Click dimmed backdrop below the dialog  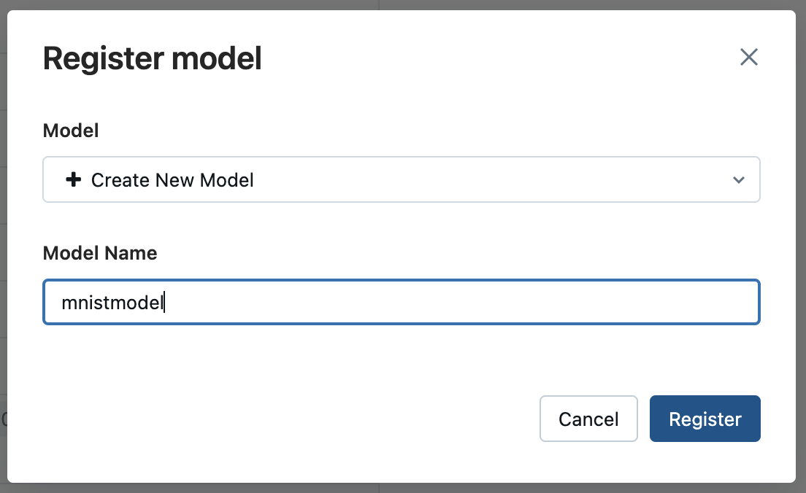pos(402,488)
